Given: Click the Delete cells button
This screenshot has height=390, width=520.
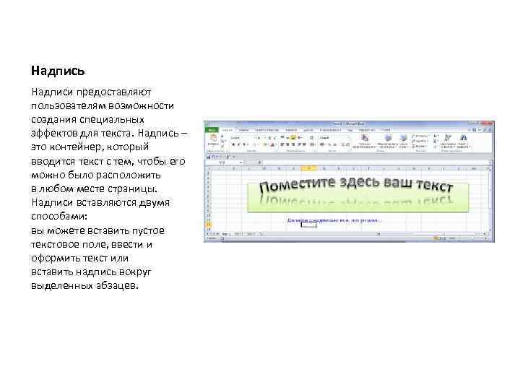Looking at the screenshot, I should coord(420,141).
